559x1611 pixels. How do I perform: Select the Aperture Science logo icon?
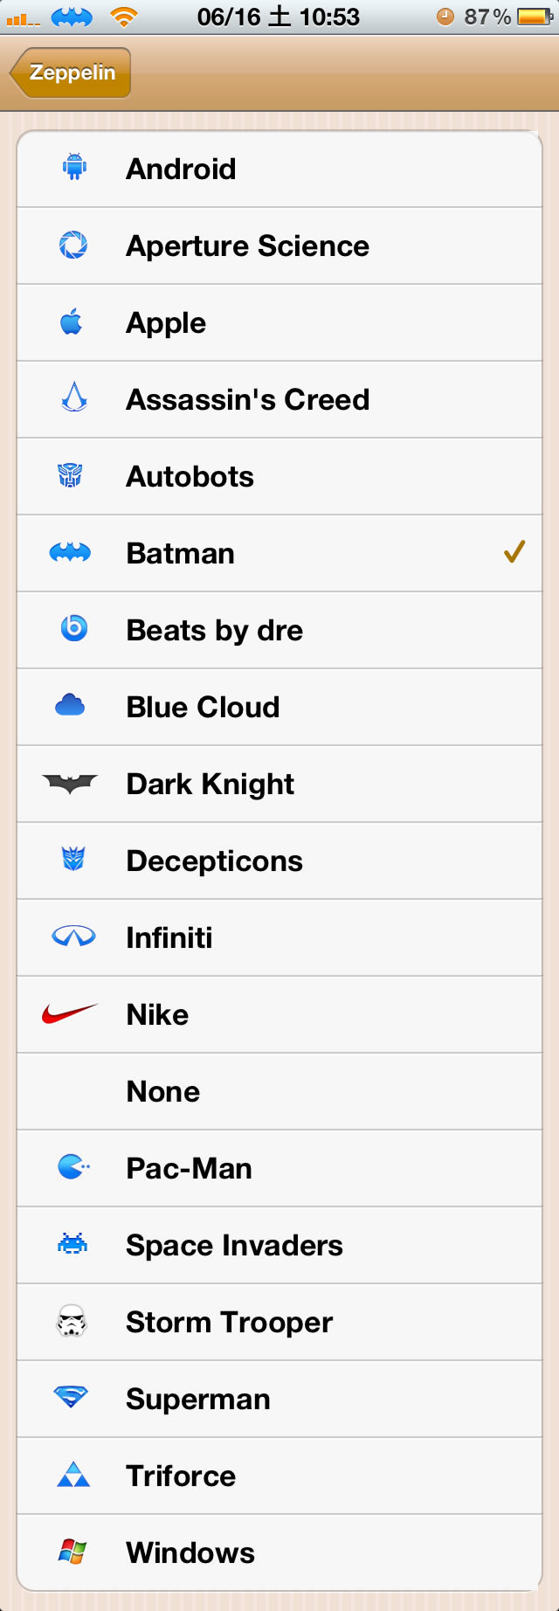73,245
